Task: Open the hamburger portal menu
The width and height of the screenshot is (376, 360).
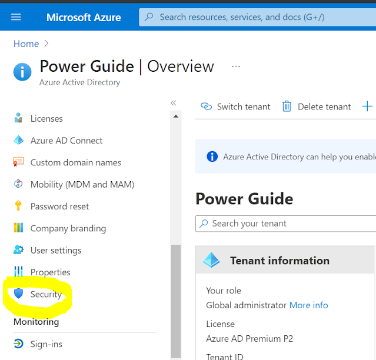Action: (x=16, y=17)
